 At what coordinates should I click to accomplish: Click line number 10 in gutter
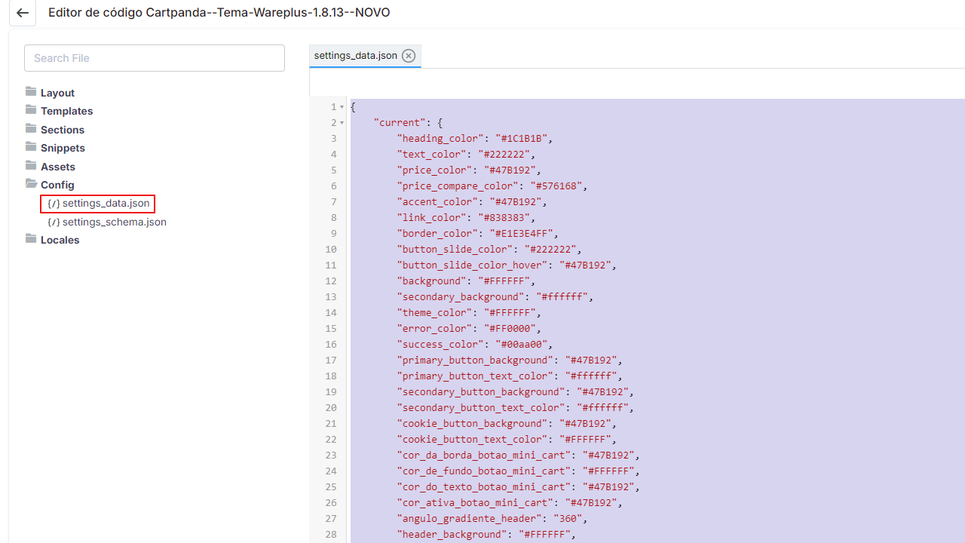tap(331, 249)
